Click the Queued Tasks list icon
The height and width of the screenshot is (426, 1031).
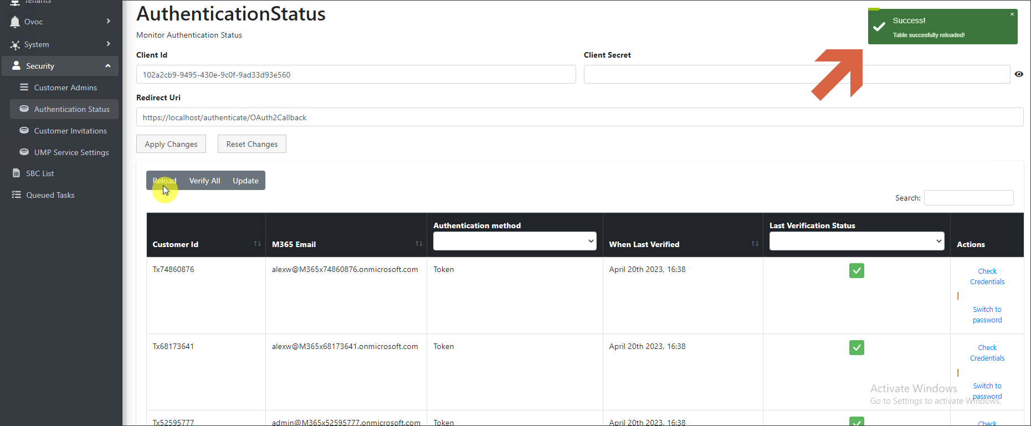point(17,194)
